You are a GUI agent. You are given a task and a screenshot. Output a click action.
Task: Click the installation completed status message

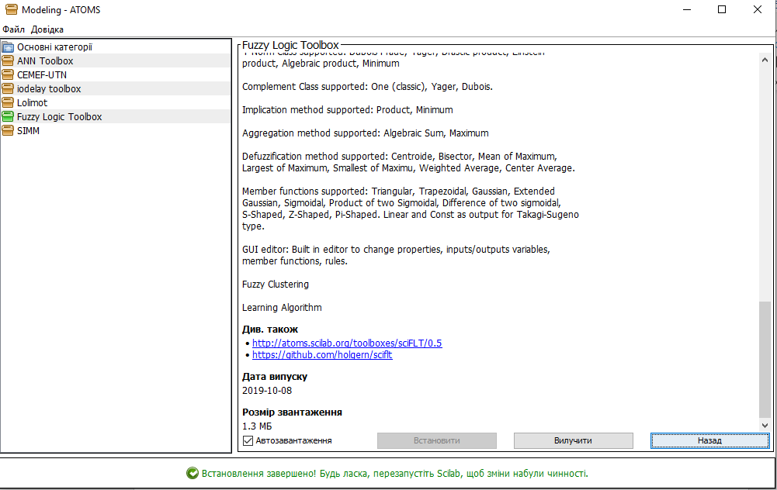click(394, 474)
